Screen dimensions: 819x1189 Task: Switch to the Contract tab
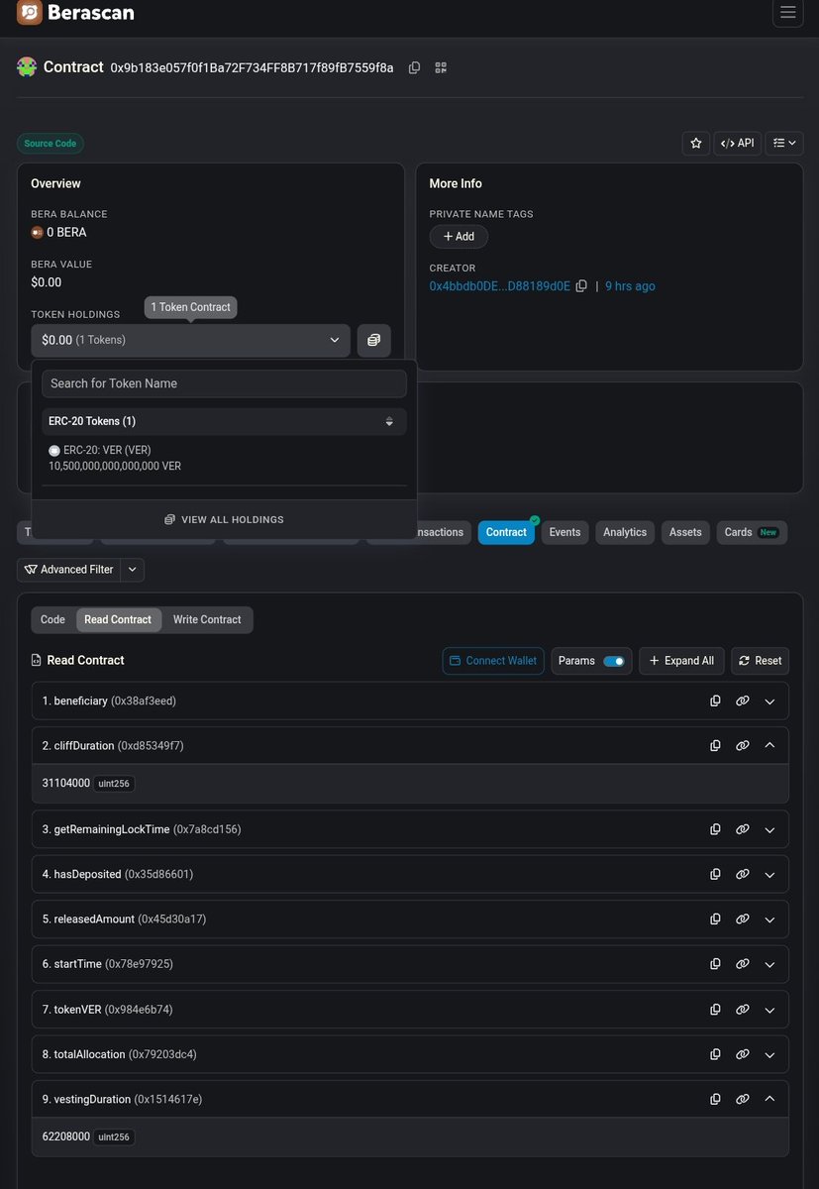tap(506, 532)
